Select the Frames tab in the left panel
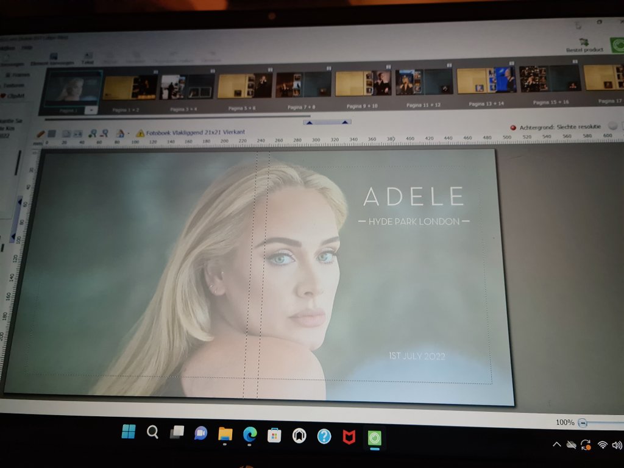This screenshot has height=468, width=624. tap(17, 75)
